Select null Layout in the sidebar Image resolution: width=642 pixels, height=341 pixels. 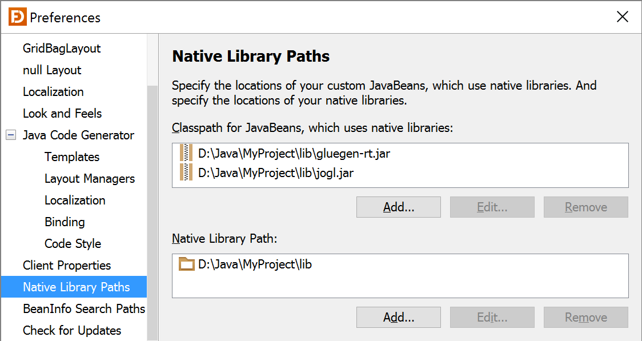point(53,70)
